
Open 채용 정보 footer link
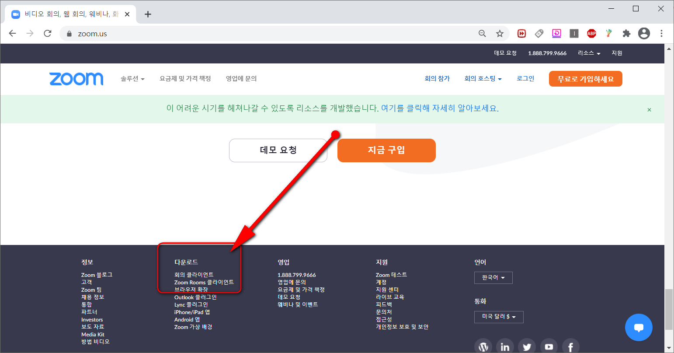pyautogui.click(x=93, y=297)
